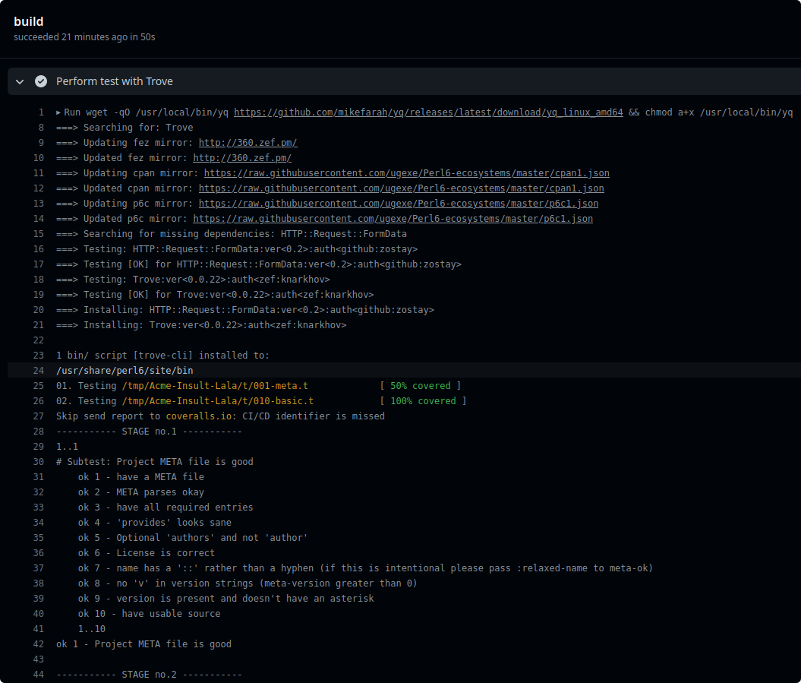Click line number 30 at the Subtest line
The width and height of the screenshot is (801, 683).
pos(39,462)
